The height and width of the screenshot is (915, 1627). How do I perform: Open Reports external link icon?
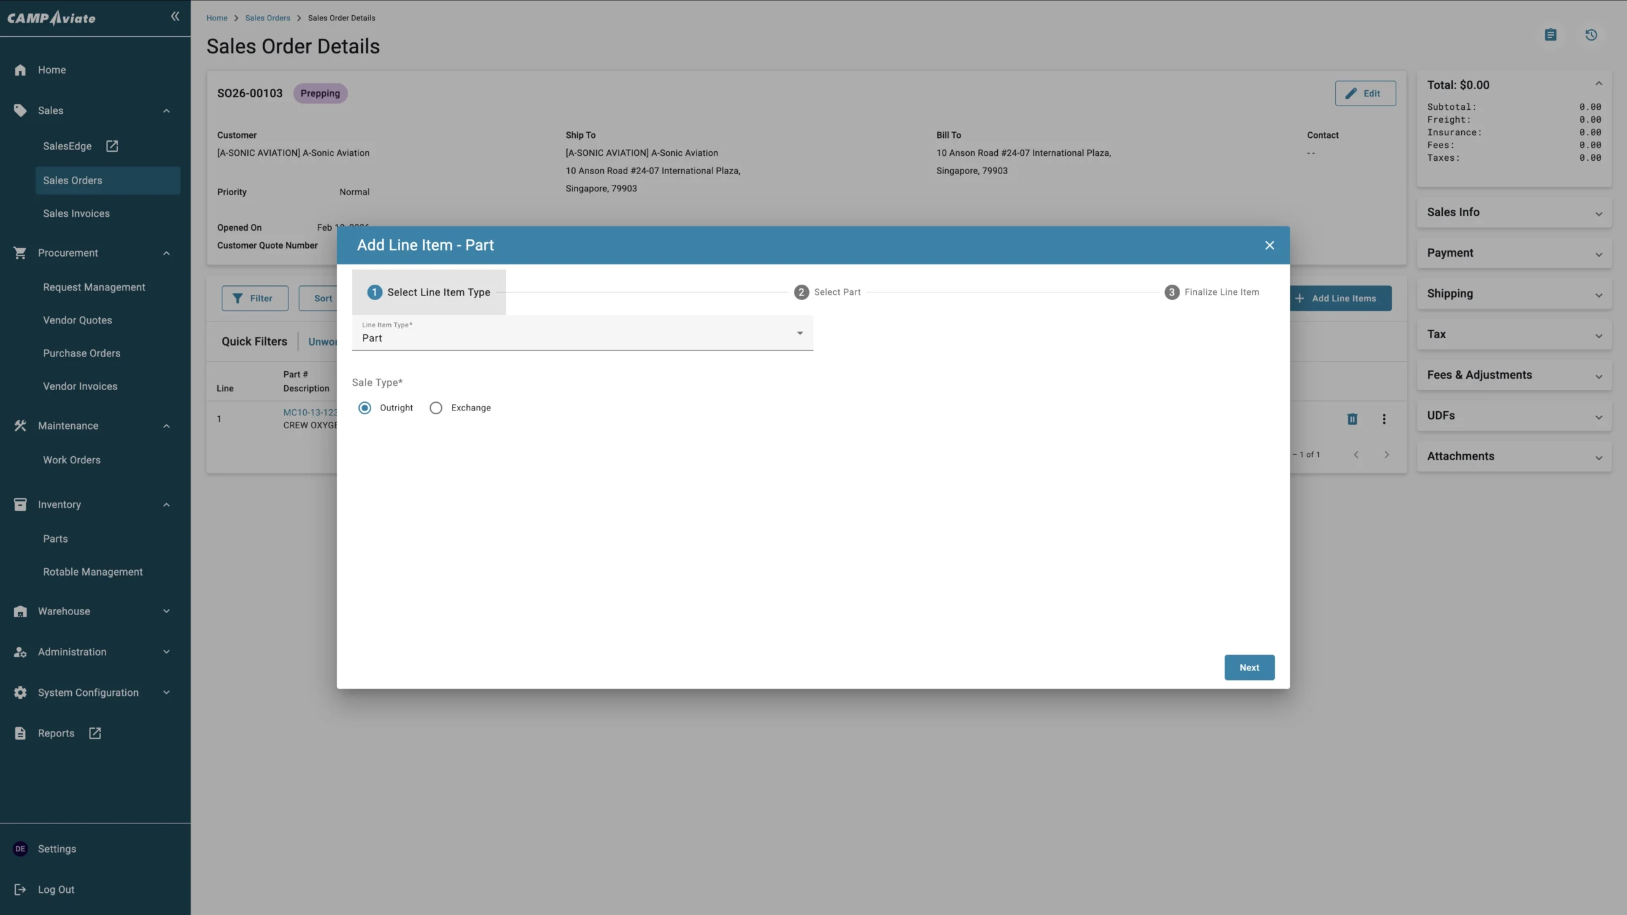(95, 733)
